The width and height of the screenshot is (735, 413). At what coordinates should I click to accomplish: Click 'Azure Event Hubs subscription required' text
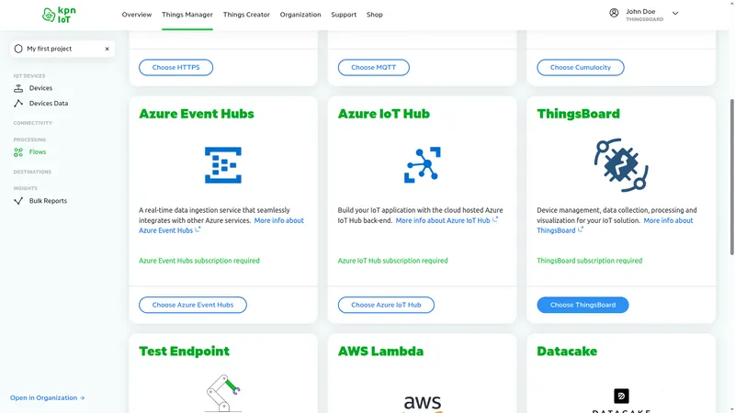point(198,261)
